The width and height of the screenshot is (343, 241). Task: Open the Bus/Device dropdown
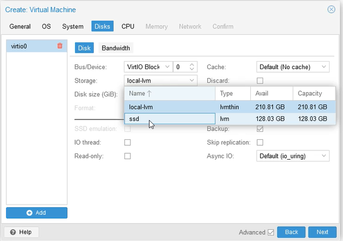coord(167,67)
